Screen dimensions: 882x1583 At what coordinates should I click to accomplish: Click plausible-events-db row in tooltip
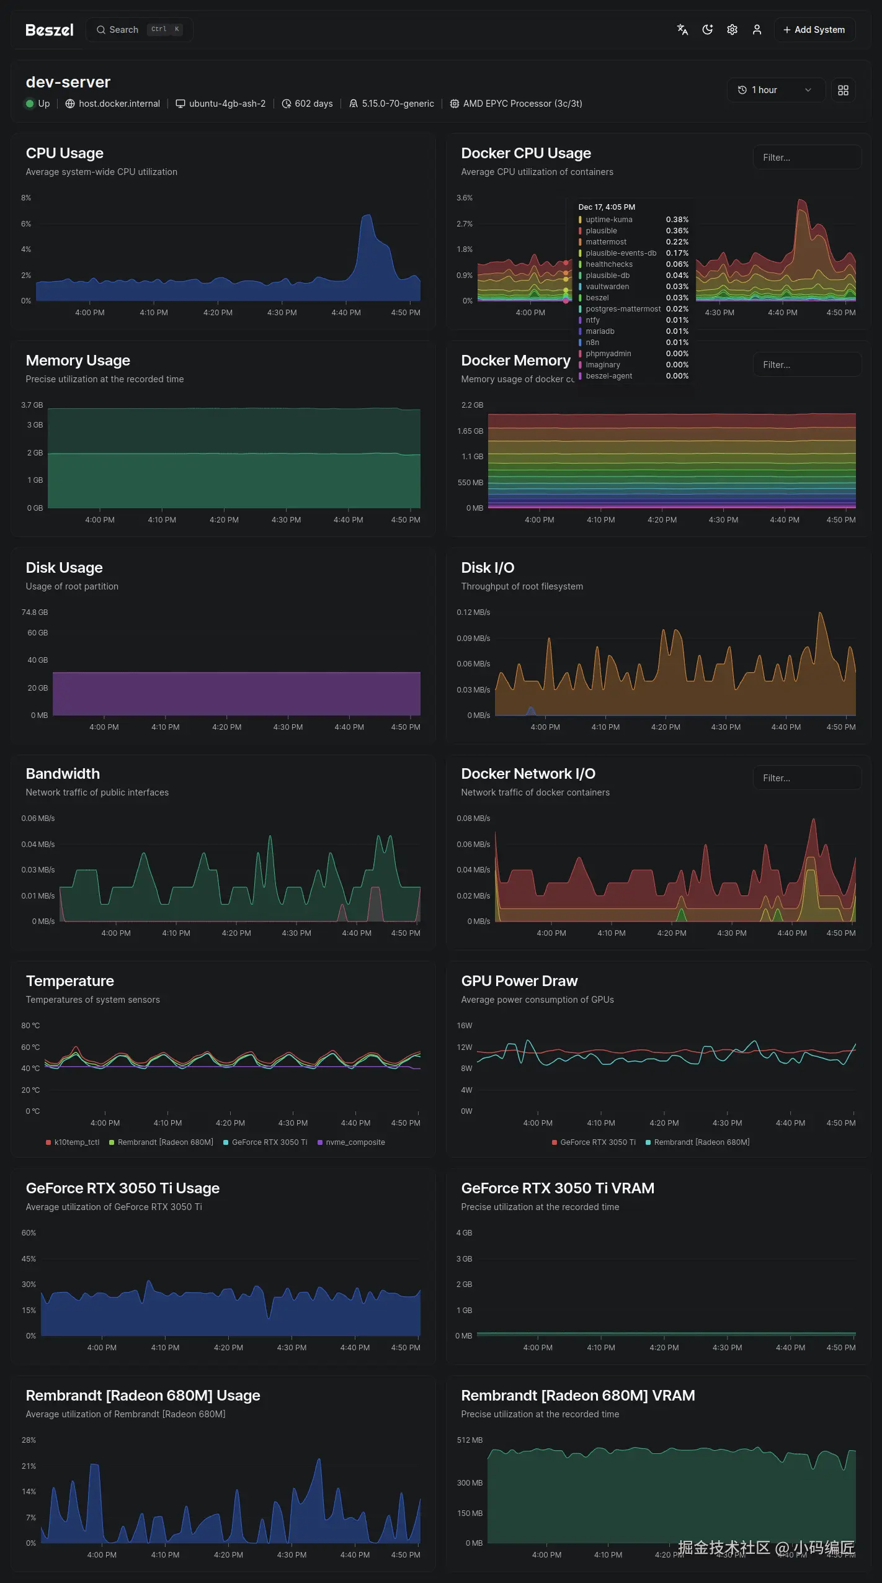pos(633,253)
